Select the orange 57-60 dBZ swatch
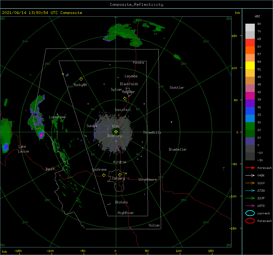Viewport: 273px width, 255px height. (x=250, y=50)
